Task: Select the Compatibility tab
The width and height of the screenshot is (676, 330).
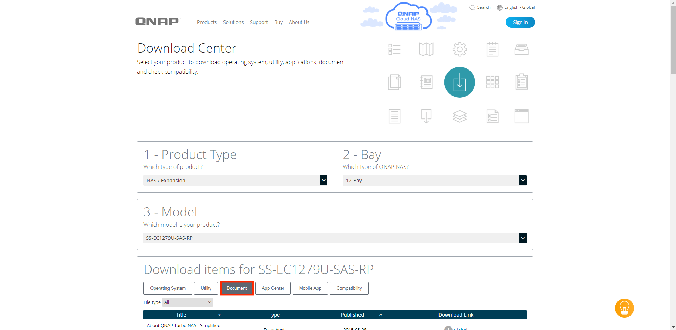Action: 349,288
